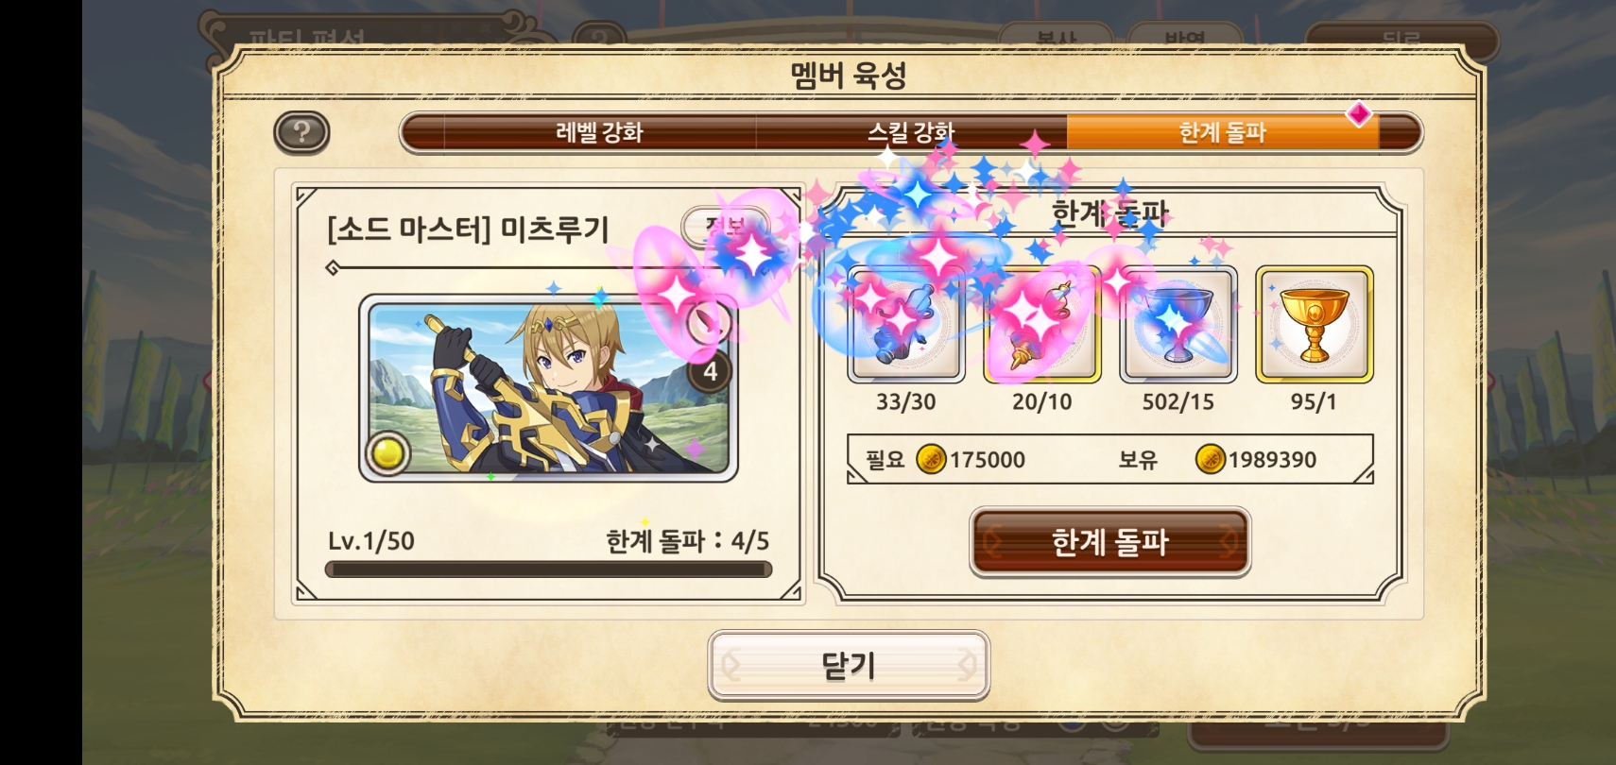Select the 한계 돌파 tab
The image size is (1616, 765).
tap(1223, 132)
